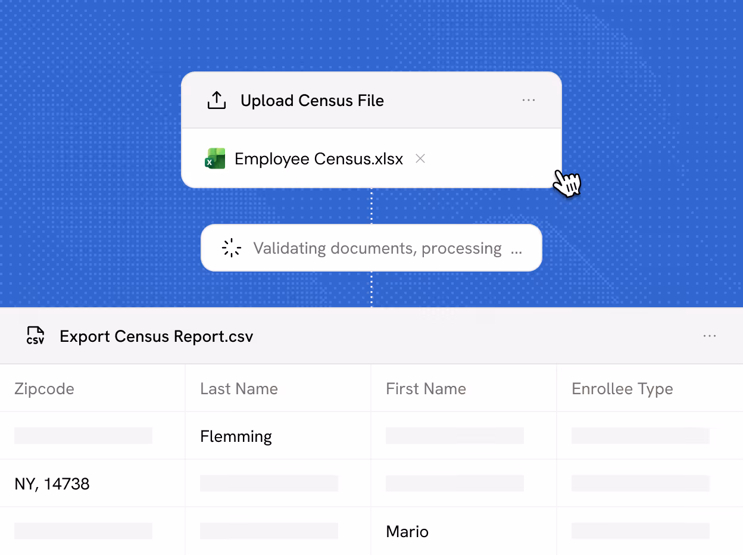Screen dimensions: 743x555
Task: Select the Excel file icon beside Employee Census.xlsx
Action: coord(214,158)
